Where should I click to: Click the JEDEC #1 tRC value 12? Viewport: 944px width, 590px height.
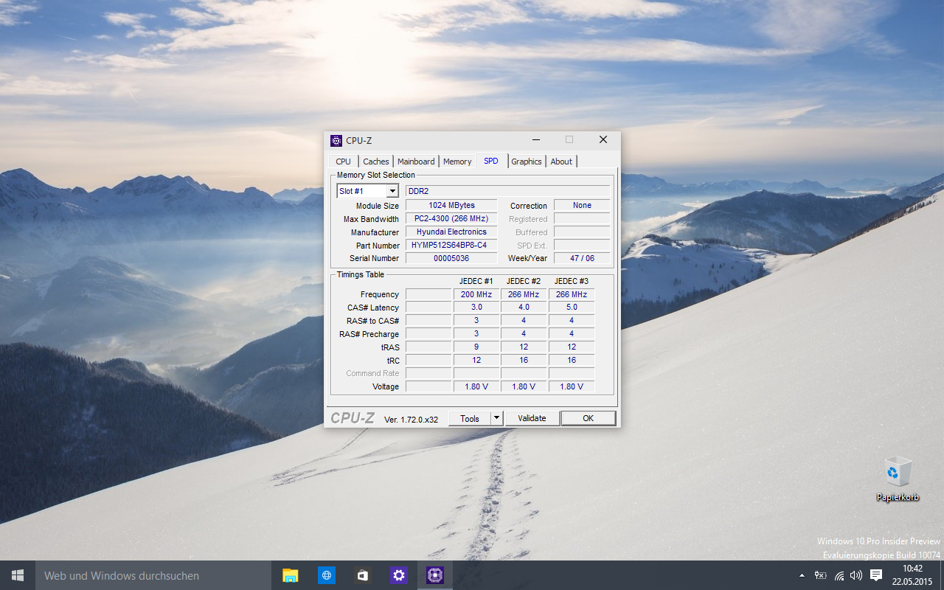(x=476, y=360)
